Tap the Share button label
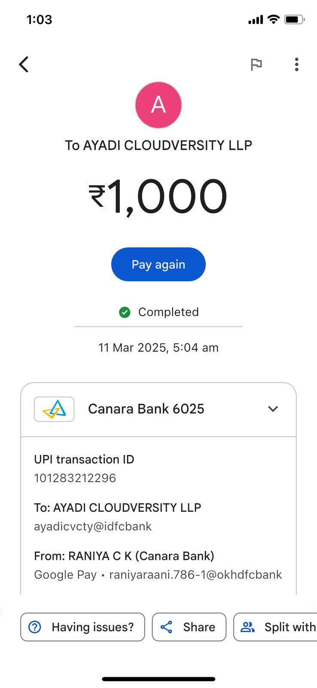317x688 pixels. [x=199, y=627]
